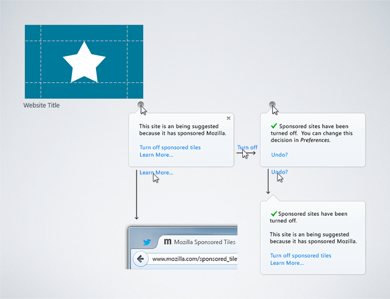Click 'Undo?' inside the Preferences popup

[x=279, y=155]
